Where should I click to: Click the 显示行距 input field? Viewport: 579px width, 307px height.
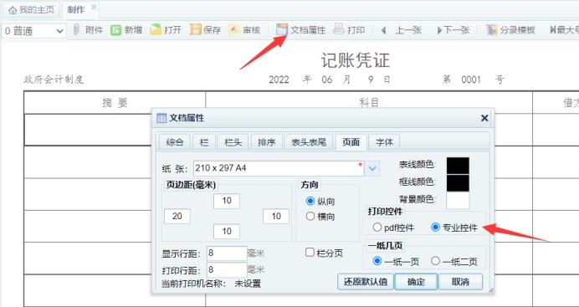227,253
